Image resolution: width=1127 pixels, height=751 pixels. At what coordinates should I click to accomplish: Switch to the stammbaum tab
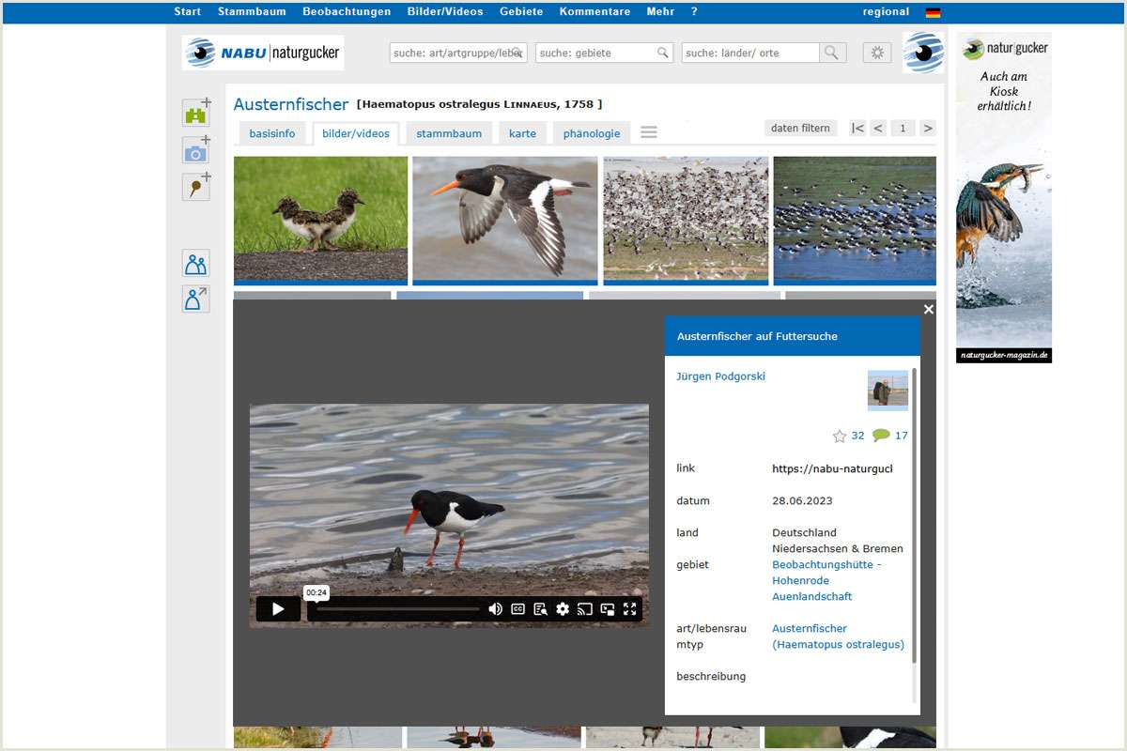click(x=448, y=133)
